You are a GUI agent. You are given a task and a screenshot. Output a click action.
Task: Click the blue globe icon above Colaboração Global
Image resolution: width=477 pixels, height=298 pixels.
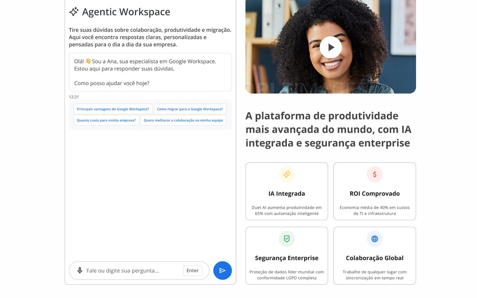tap(375, 239)
